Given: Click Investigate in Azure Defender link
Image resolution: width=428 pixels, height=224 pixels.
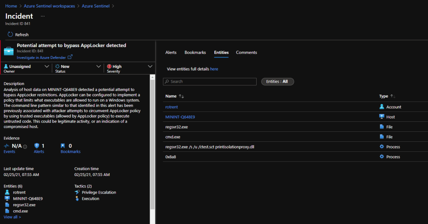Looking at the screenshot, I should 41,58.
